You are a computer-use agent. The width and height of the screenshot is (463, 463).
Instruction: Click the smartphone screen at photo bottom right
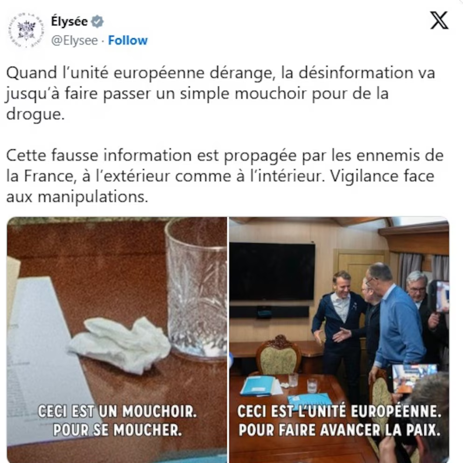(414, 377)
